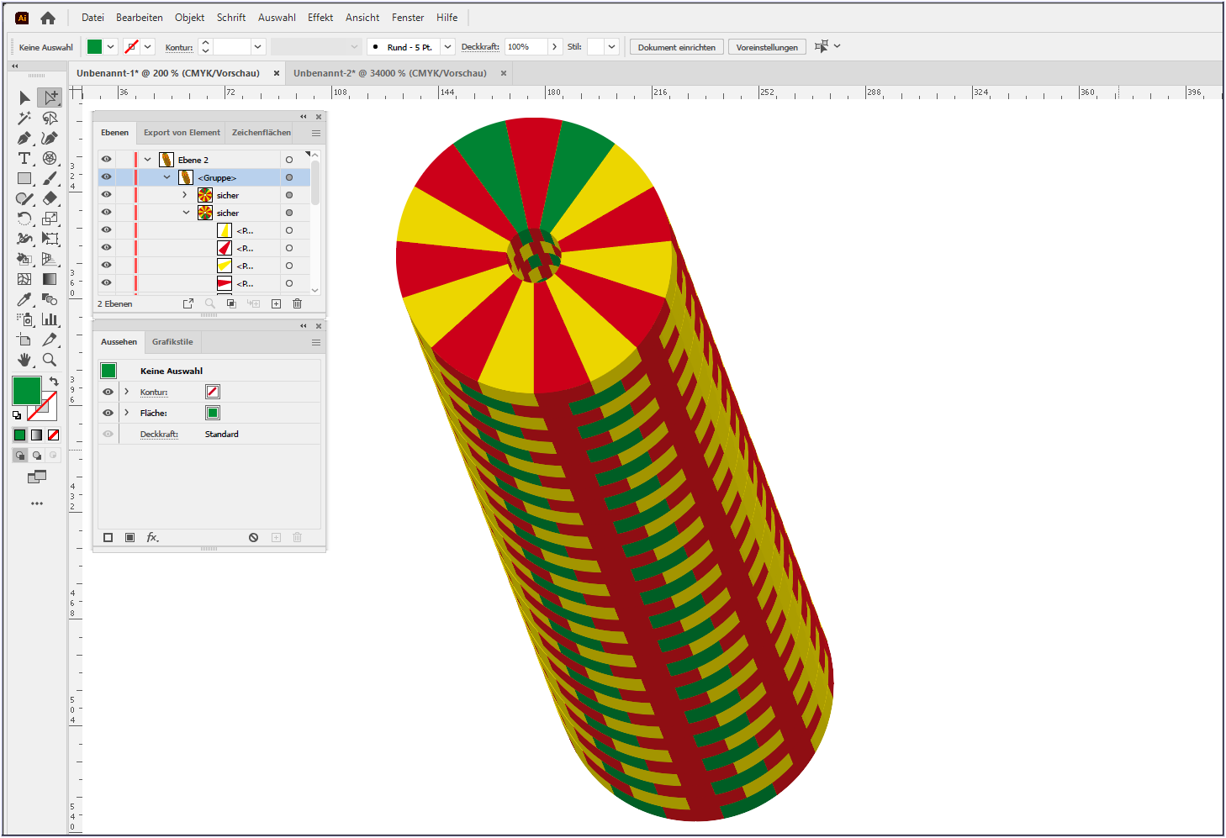
Task: Activate the Type tool
Action: tap(24, 159)
